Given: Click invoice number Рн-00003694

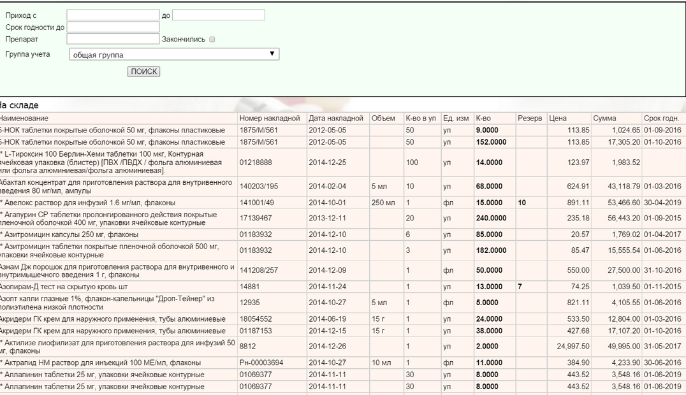Looking at the screenshot, I should click(x=261, y=363).
